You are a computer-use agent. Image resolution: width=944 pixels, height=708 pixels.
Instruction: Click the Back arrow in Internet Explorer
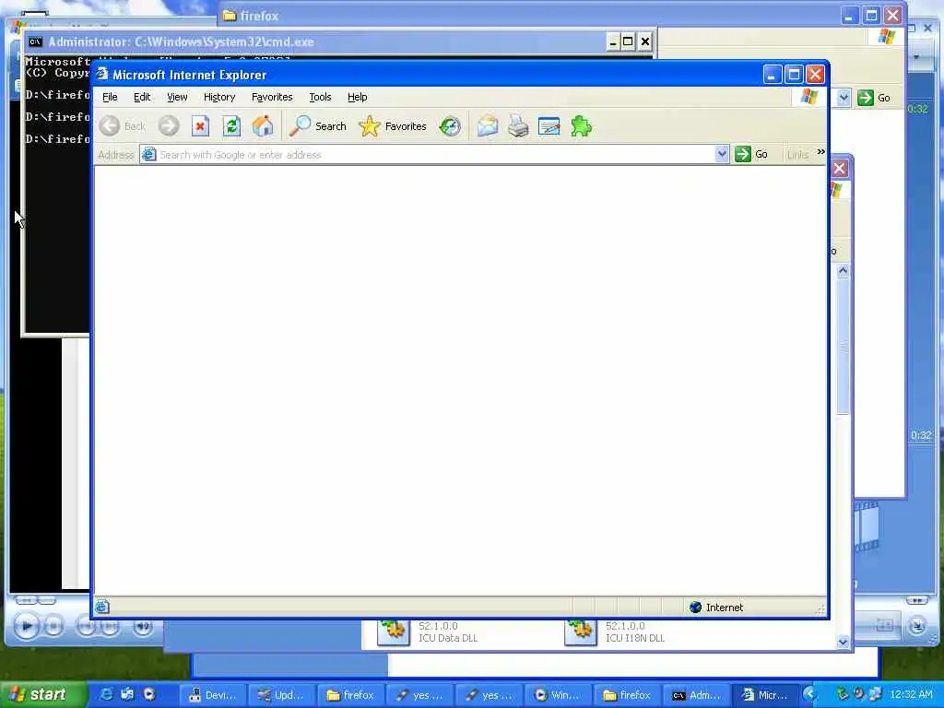pyautogui.click(x=110, y=125)
